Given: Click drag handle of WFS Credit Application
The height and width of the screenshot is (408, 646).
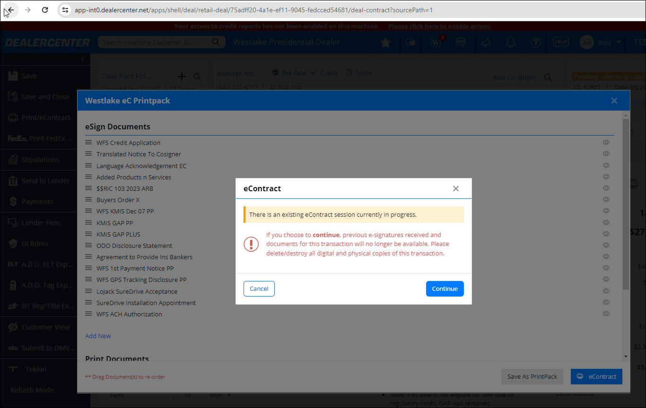Looking at the screenshot, I should point(88,142).
